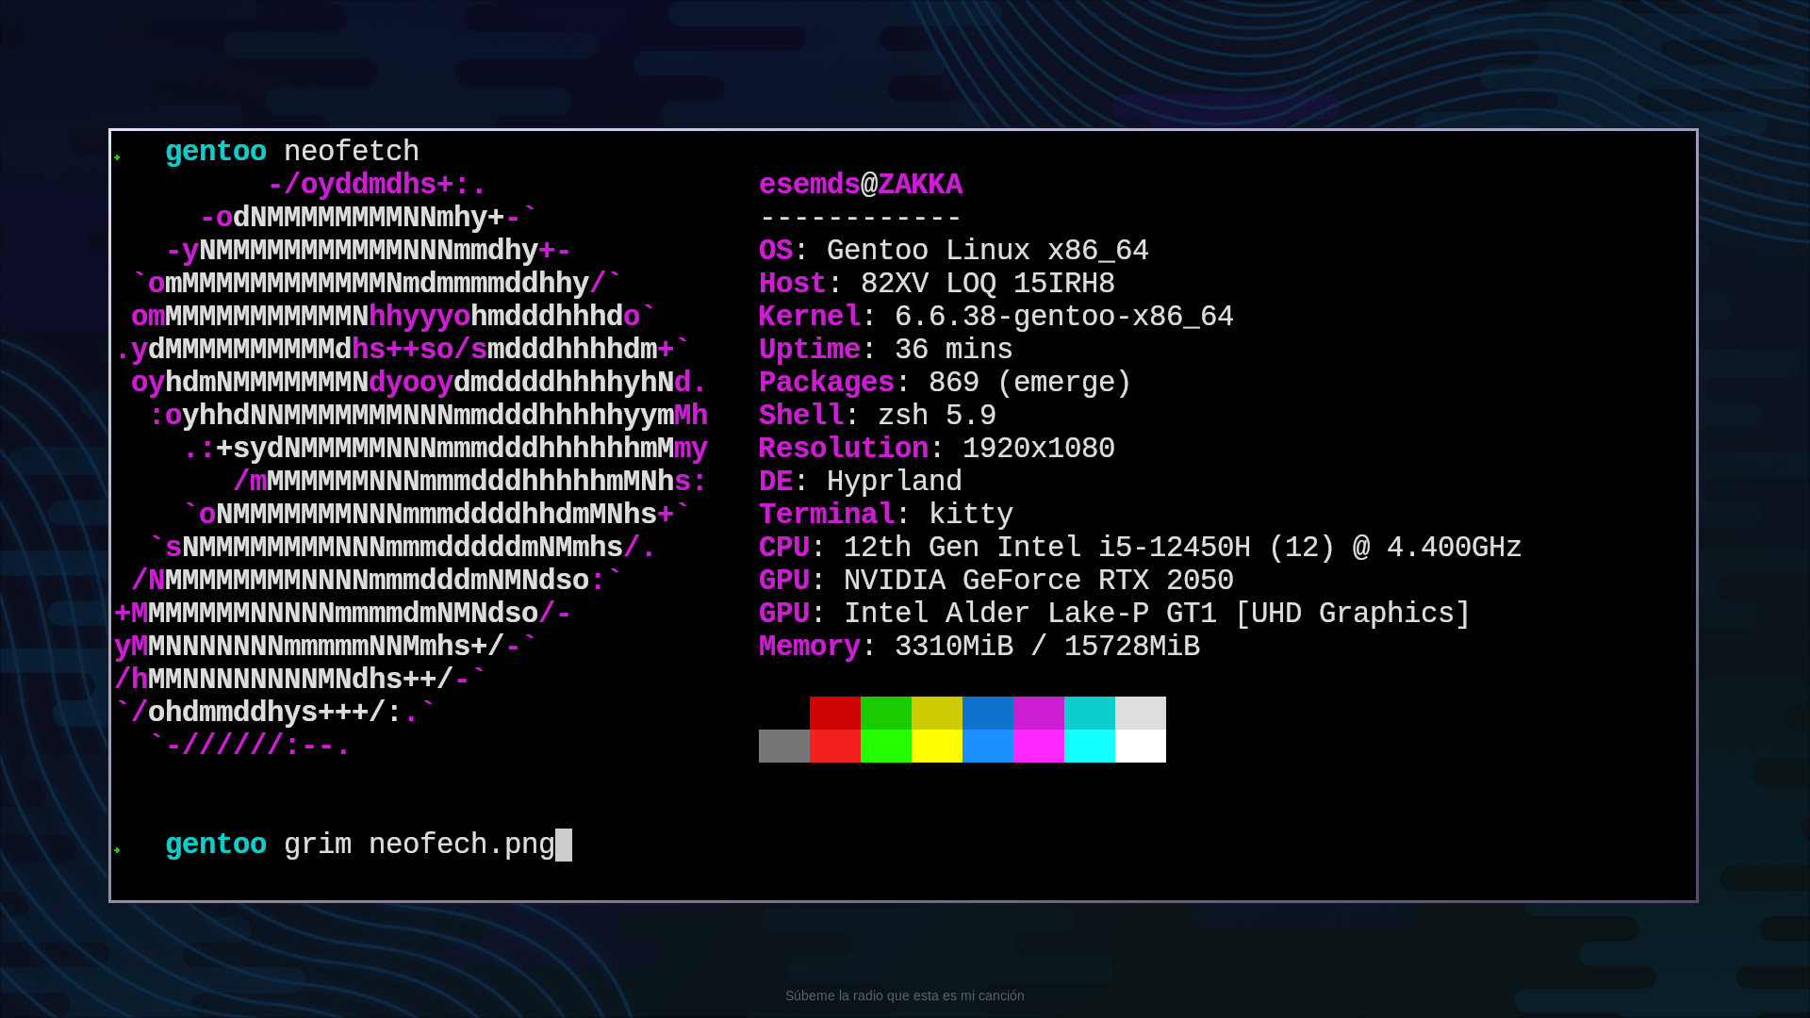Screen dimensions: 1810x1018
Task: Click the green prompt icon before neofetch
Action: [118, 157]
